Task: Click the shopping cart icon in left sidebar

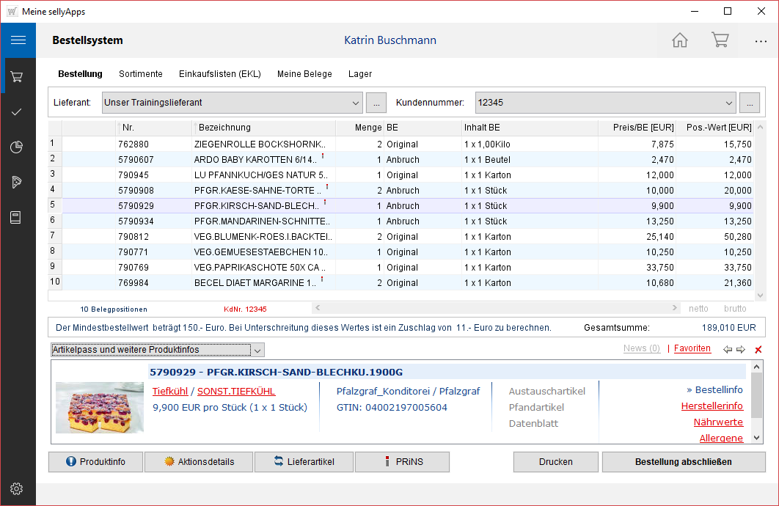Action: tap(17, 76)
